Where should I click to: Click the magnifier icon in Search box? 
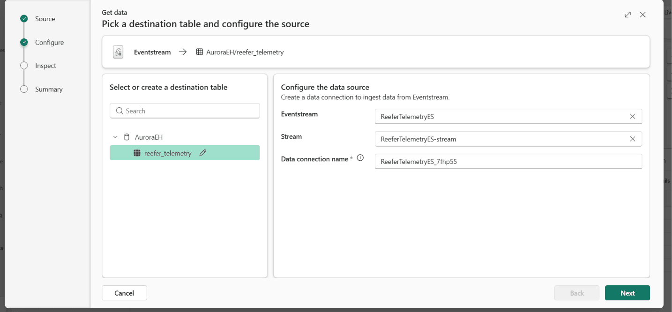pyautogui.click(x=119, y=111)
